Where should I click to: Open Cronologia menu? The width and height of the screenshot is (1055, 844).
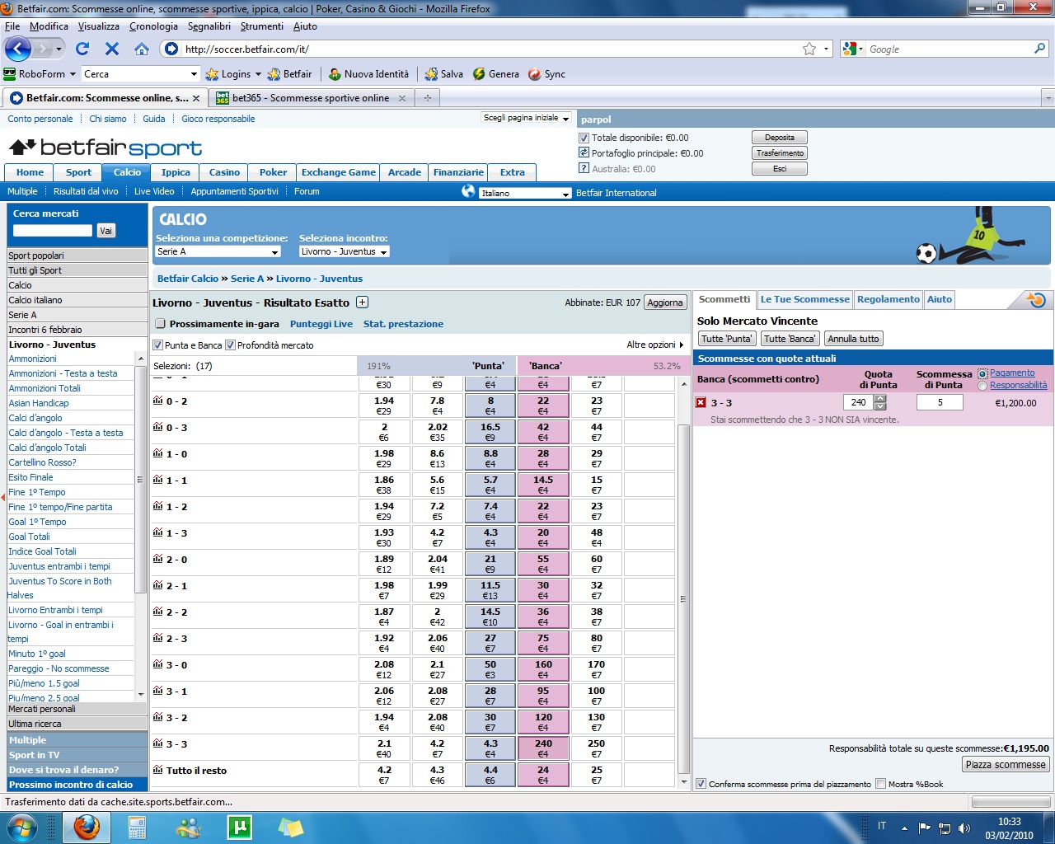pyautogui.click(x=153, y=26)
